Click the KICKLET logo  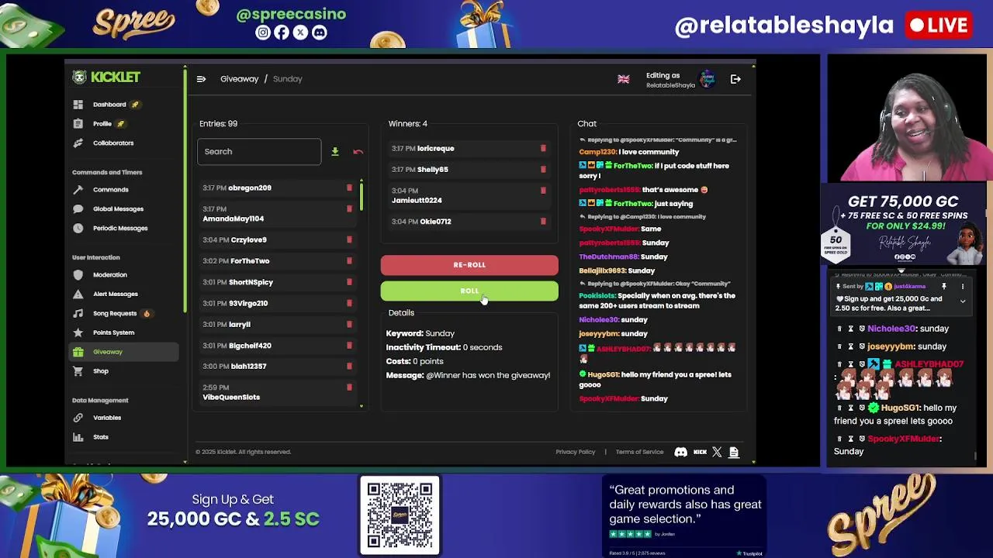pyautogui.click(x=107, y=77)
